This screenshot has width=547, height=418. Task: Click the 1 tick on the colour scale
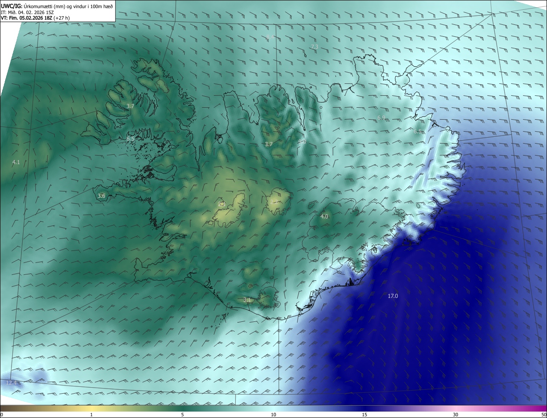pyautogui.click(x=91, y=415)
